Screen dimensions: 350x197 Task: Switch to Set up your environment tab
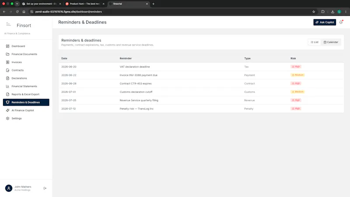[41, 4]
